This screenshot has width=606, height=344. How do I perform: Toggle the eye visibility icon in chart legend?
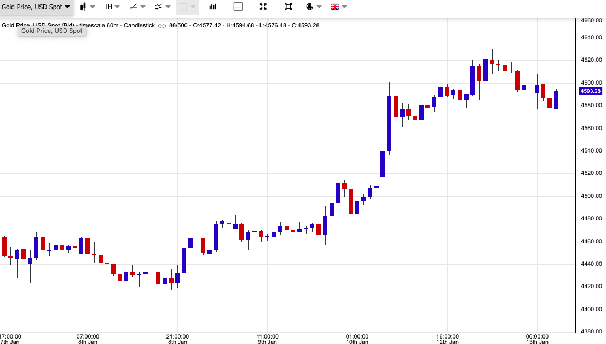pos(162,26)
